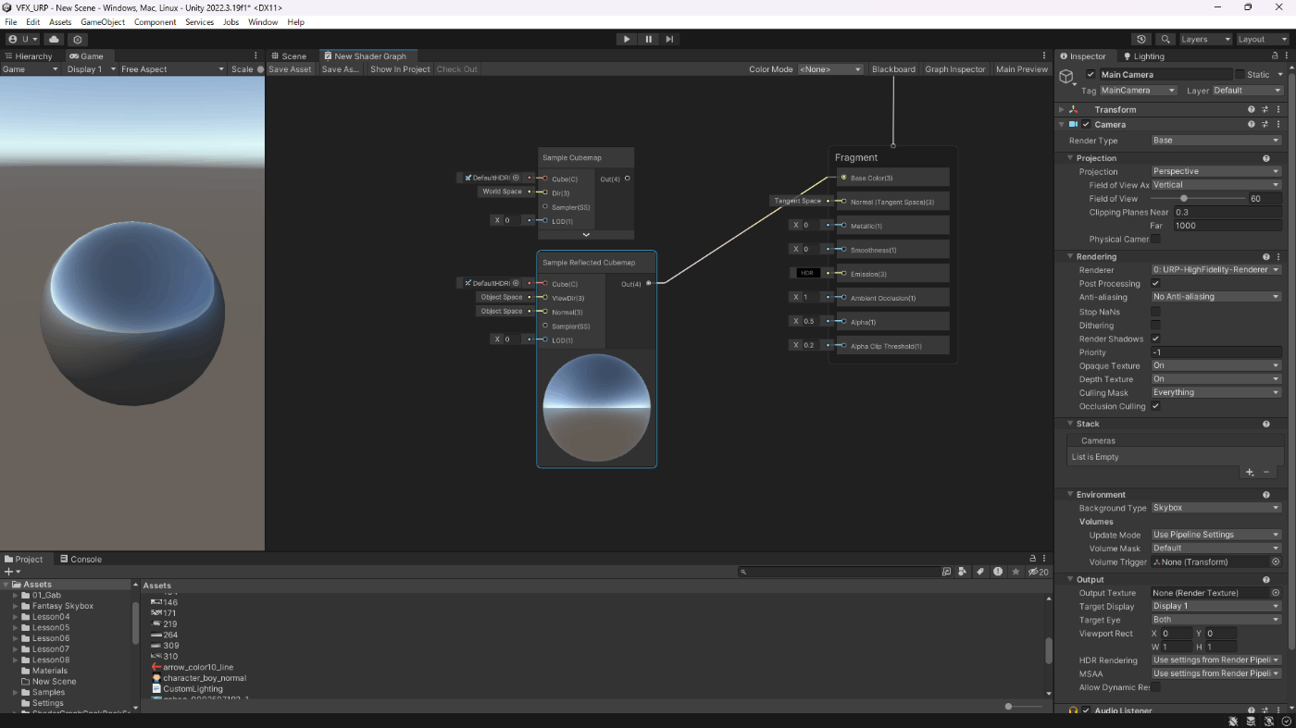
Task: Open Game view kebab options menu
Action: coord(255,56)
